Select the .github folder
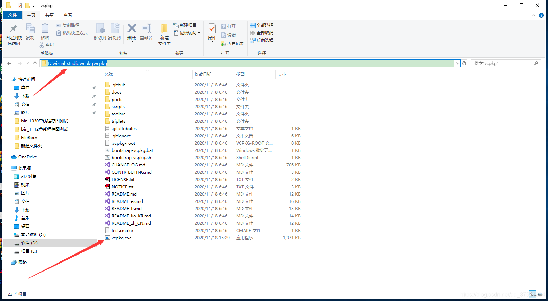This screenshot has height=301, width=548. pyautogui.click(x=118, y=85)
